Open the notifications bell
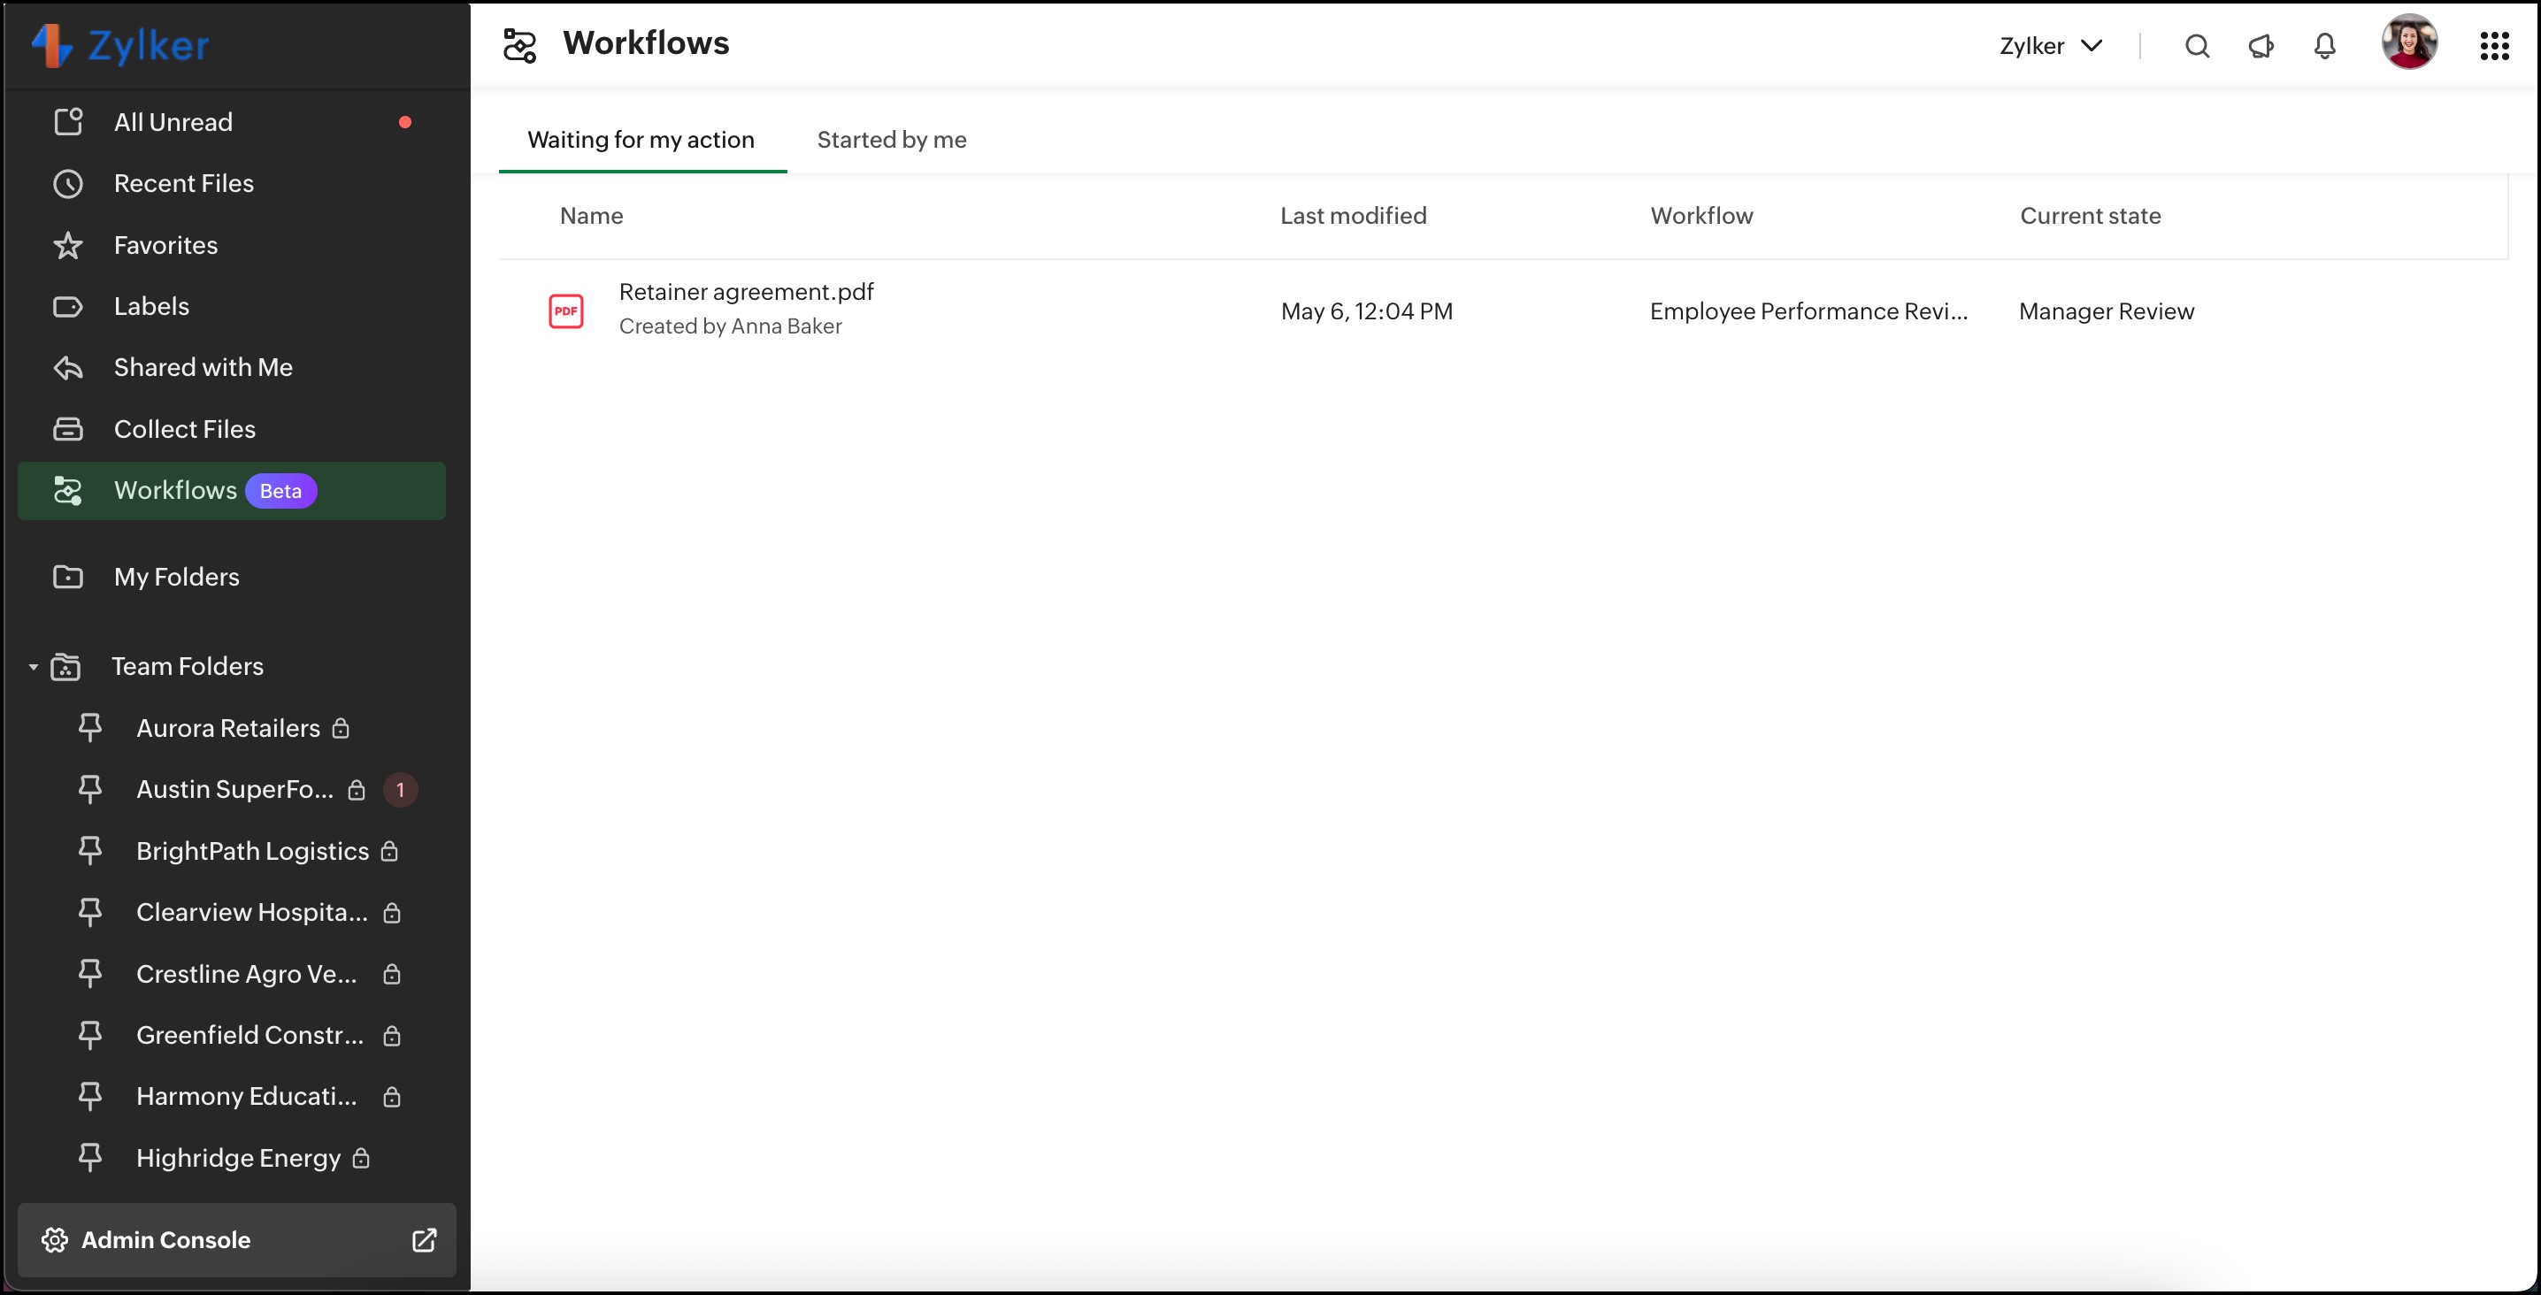Viewport: 2541px width, 1295px height. (x=2325, y=46)
